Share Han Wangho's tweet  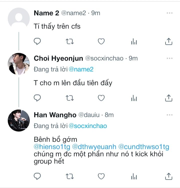click(x=169, y=176)
